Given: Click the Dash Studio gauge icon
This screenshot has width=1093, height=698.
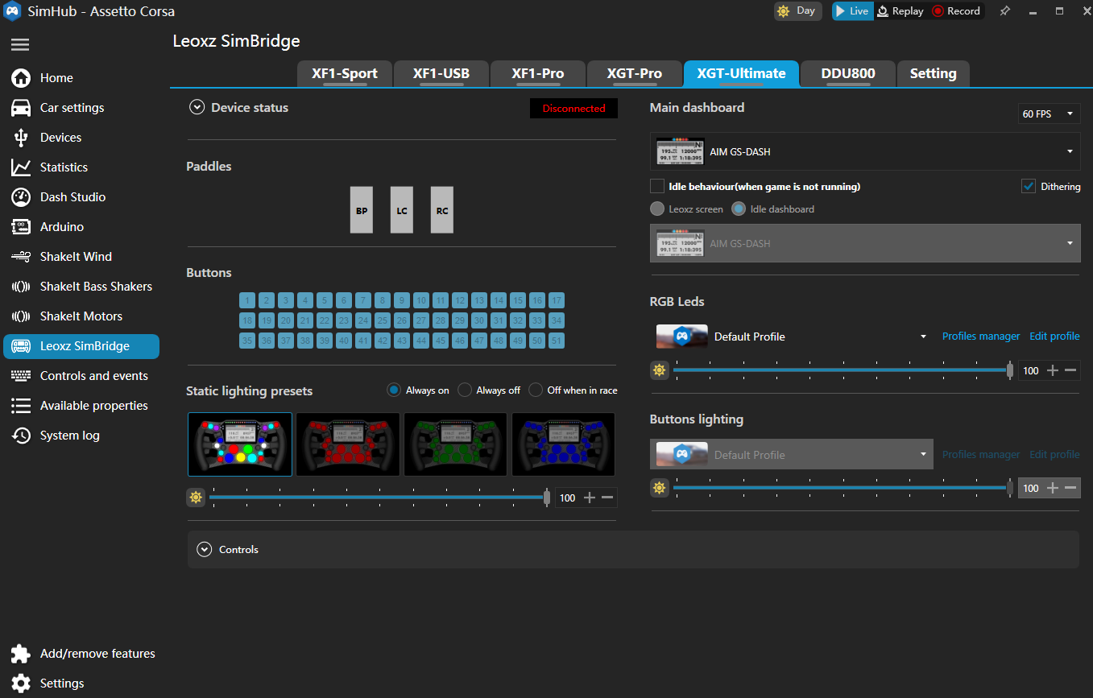Looking at the screenshot, I should click(x=21, y=197).
